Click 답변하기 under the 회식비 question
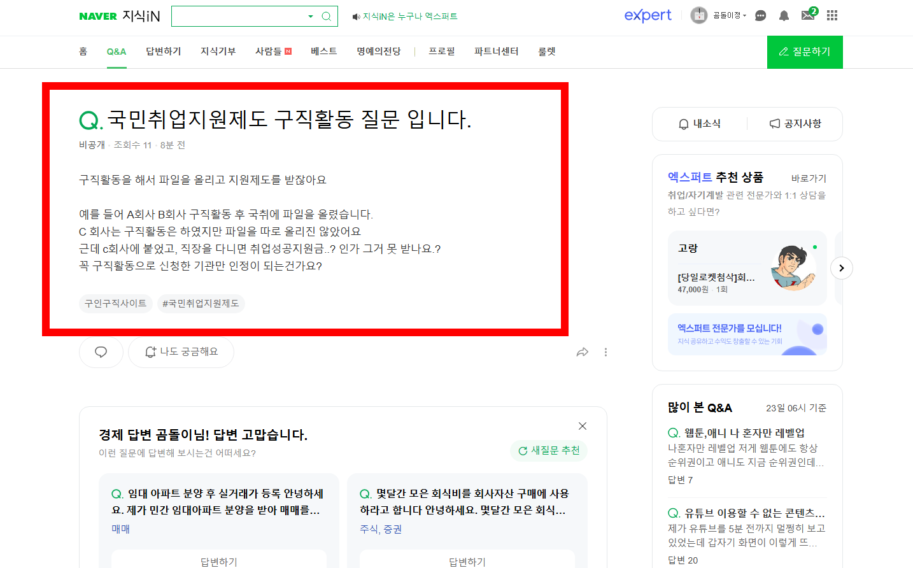This screenshot has width=913, height=568. point(467,560)
